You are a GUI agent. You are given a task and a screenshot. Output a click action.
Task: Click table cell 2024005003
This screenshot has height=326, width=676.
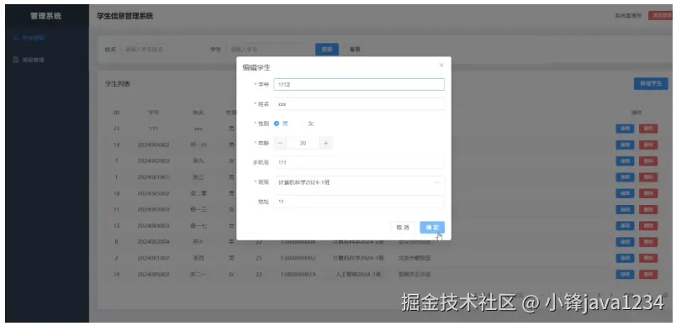[x=154, y=274]
